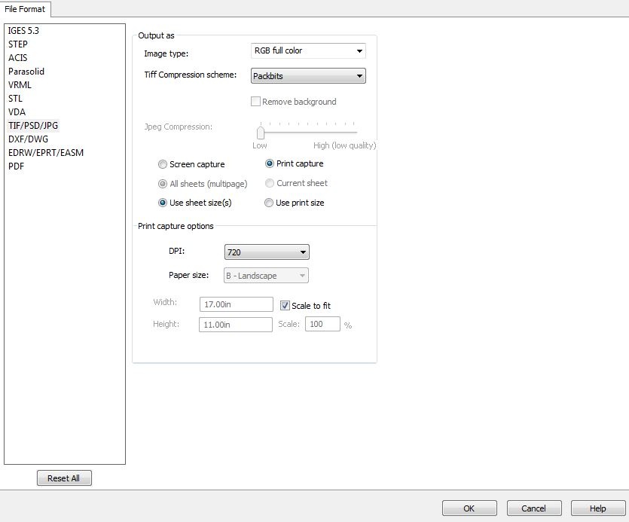Select Use sheet size(s) radio button

163,203
